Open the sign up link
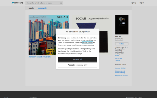 point(133,3)
